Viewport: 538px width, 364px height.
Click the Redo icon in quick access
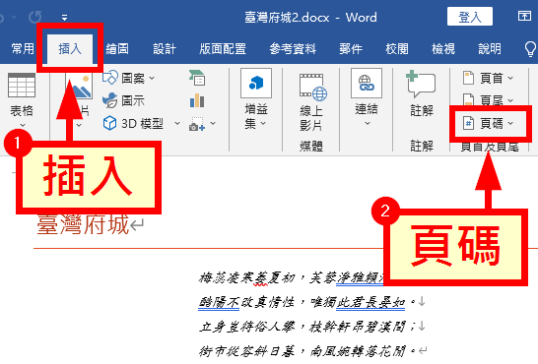(x=35, y=17)
